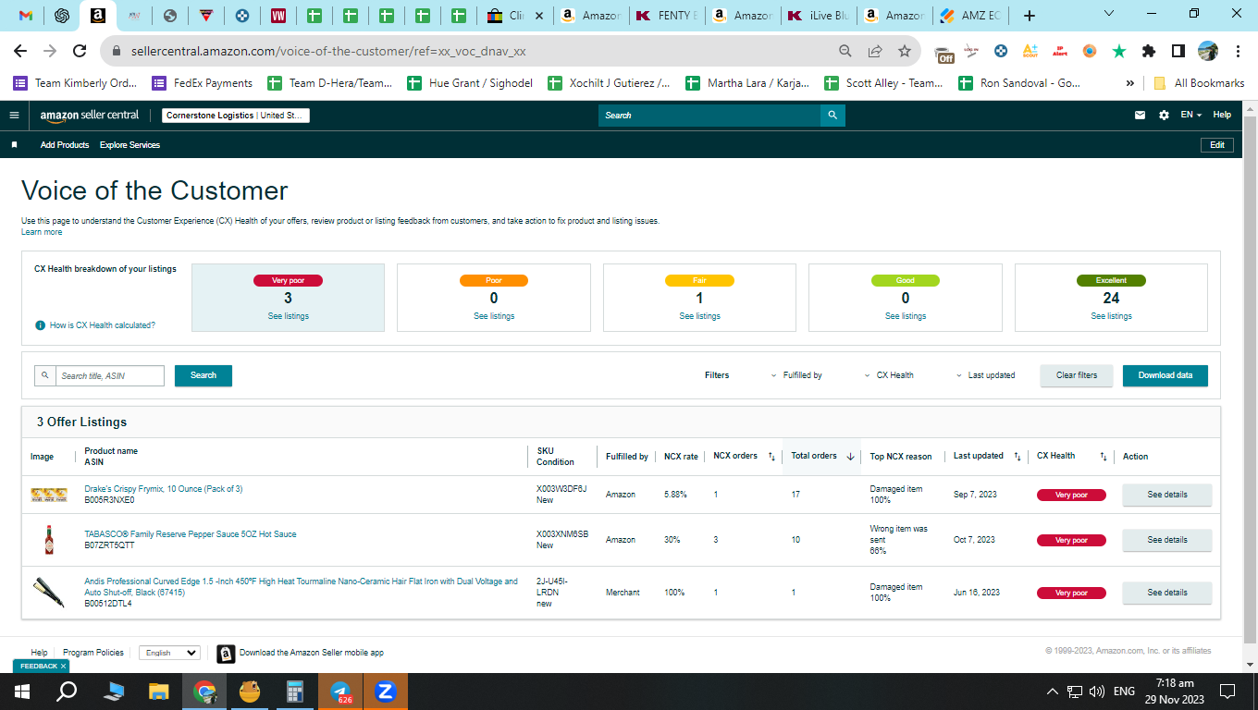Reload the current page
This screenshot has width=1258, height=710.
(x=80, y=51)
